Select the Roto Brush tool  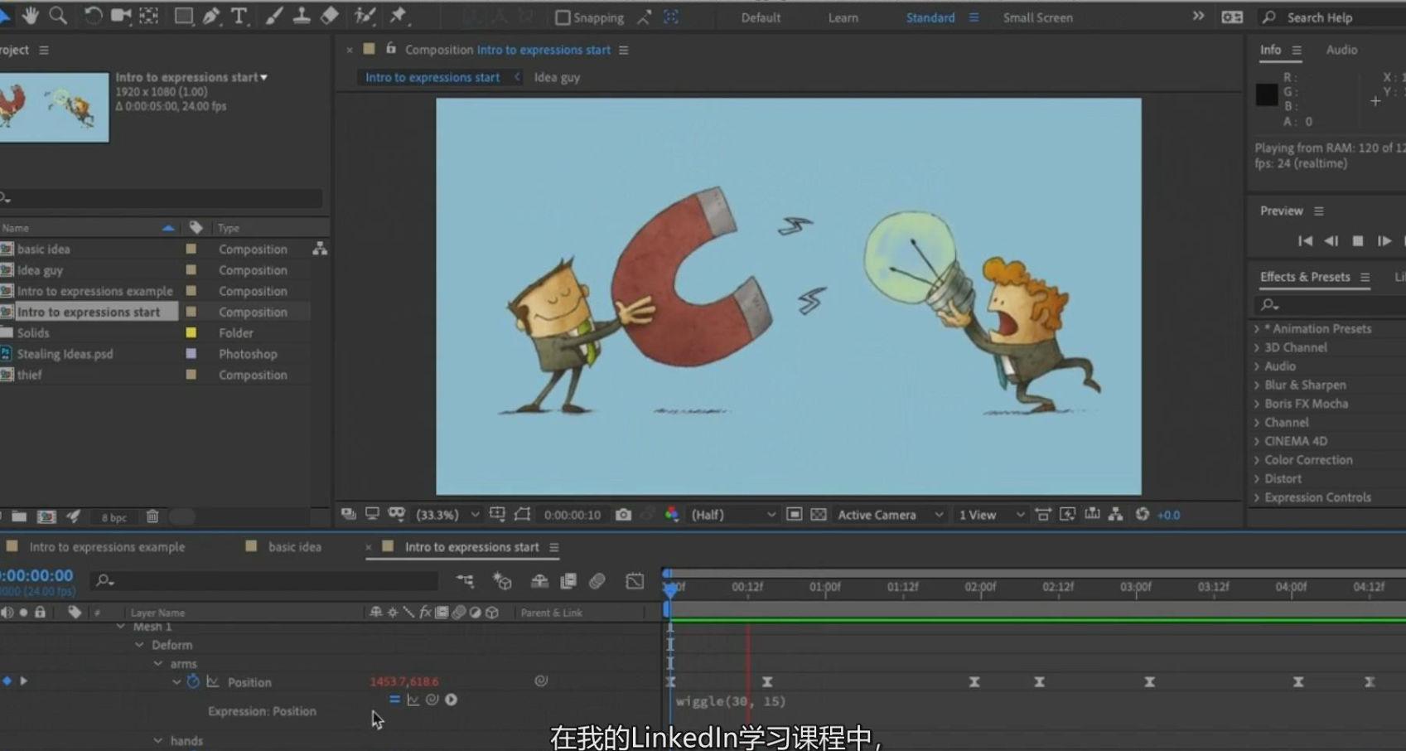pyautogui.click(x=365, y=16)
